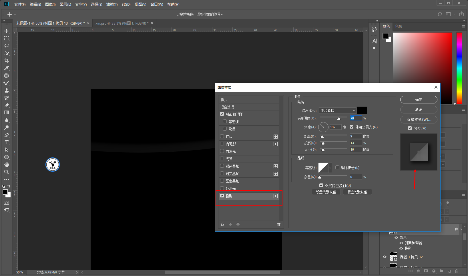Add another 投影 effect with plus icon
Image resolution: width=468 pixels, height=276 pixels.
pyautogui.click(x=276, y=196)
